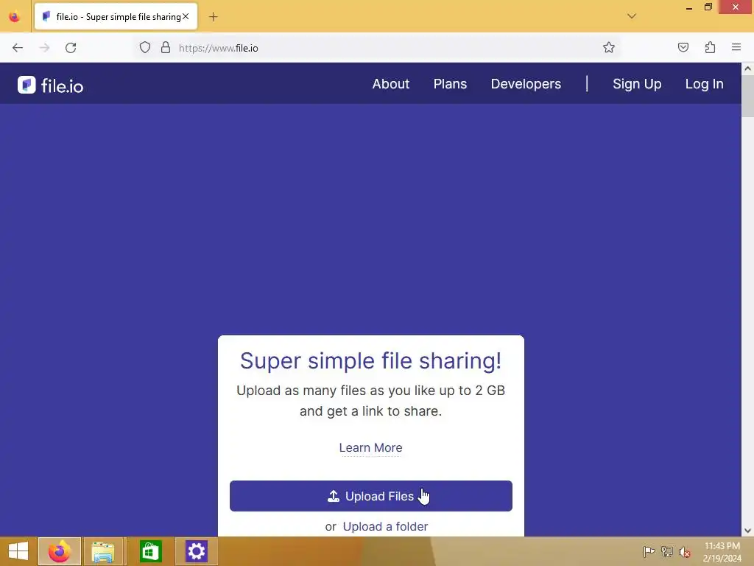Minimize the Firefox window

click(x=688, y=7)
